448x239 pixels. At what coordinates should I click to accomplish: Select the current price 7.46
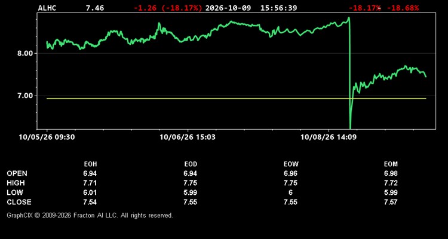[95, 8]
